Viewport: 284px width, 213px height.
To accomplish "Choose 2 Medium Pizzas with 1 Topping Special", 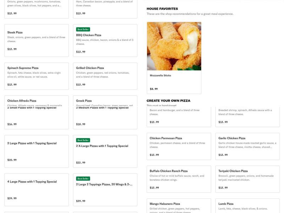I will [105, 118].
